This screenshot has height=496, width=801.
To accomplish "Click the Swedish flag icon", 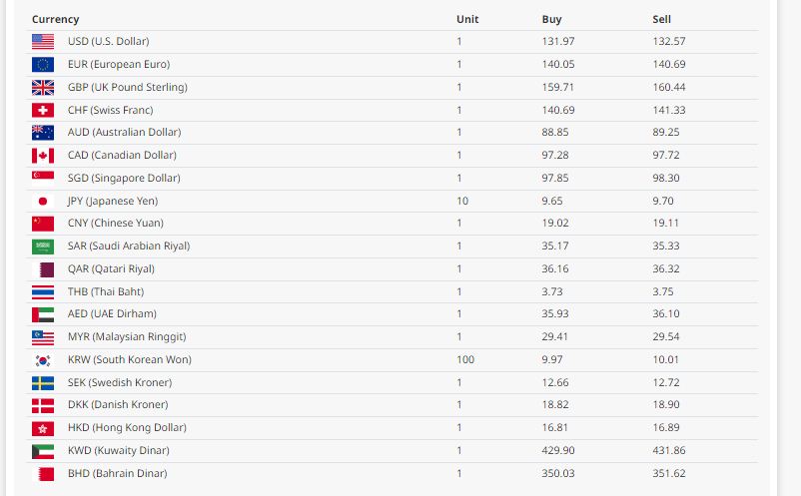I will pos(43,383).
